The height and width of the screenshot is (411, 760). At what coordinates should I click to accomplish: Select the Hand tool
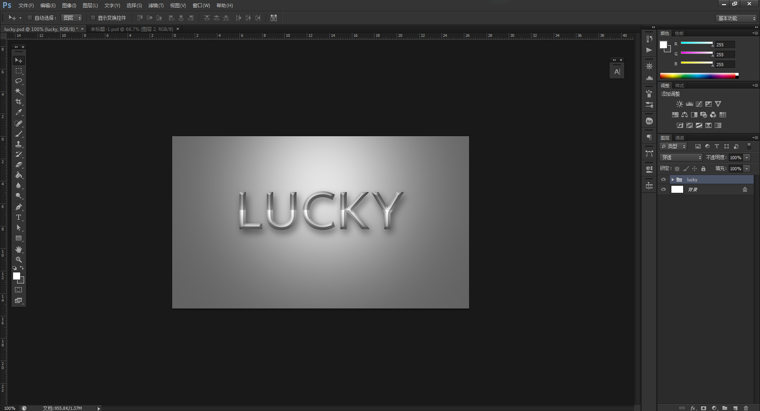click(19, 249)
